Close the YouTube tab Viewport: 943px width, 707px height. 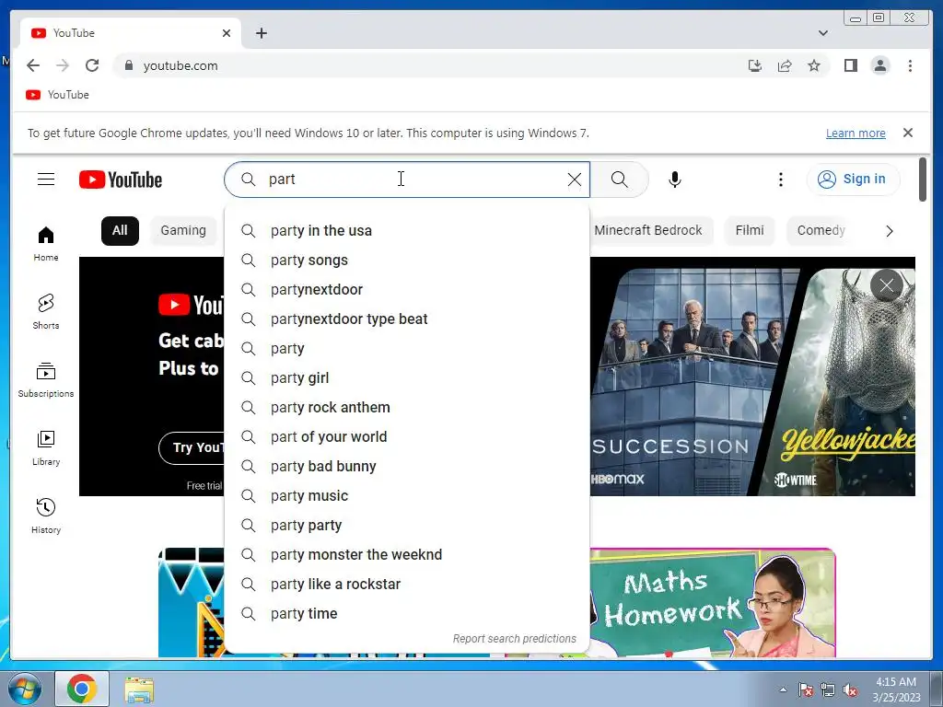pyautogui.click(x=227, y=33)
